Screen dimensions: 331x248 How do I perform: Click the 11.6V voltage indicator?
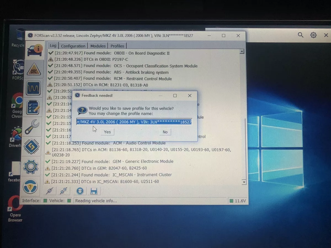[237, 201]
